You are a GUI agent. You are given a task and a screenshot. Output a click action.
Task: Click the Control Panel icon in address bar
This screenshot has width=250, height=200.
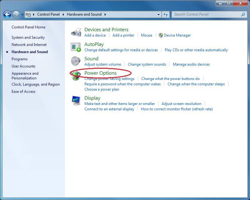click(x=28, y=14)
